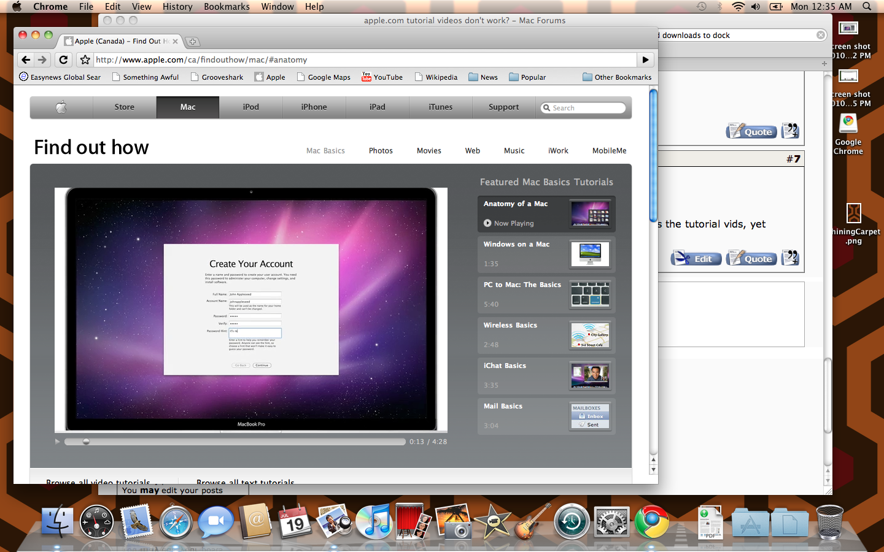Switch to the iTunes navigation tab
Viewport: 884px width, 552px height.
(x=440, y=107)
